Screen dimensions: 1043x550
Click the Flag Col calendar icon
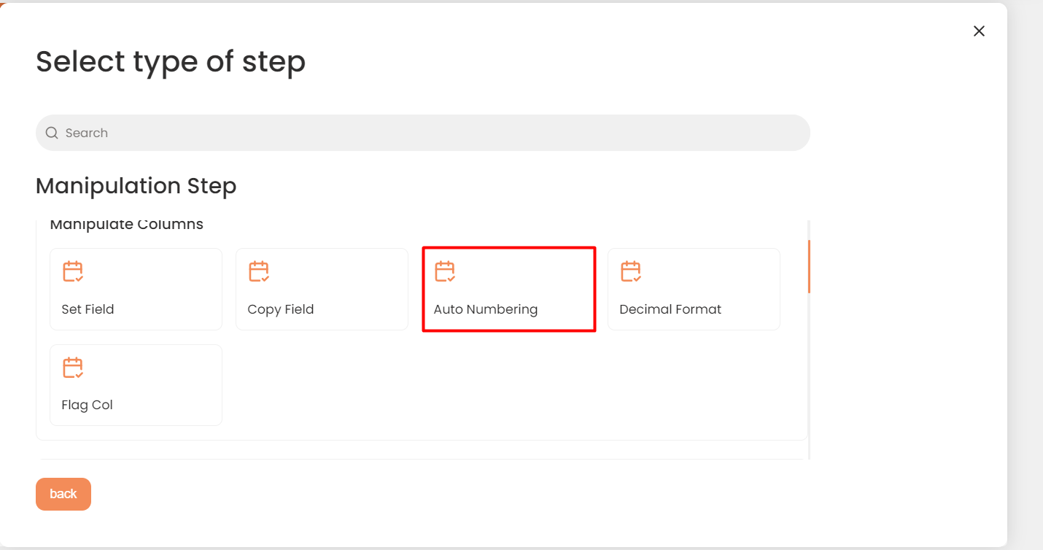(73, 368)
